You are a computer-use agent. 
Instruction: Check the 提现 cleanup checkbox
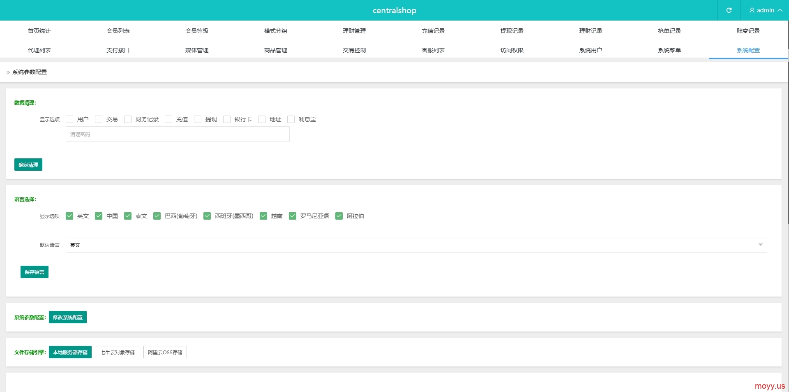click(x=198, y=119)
